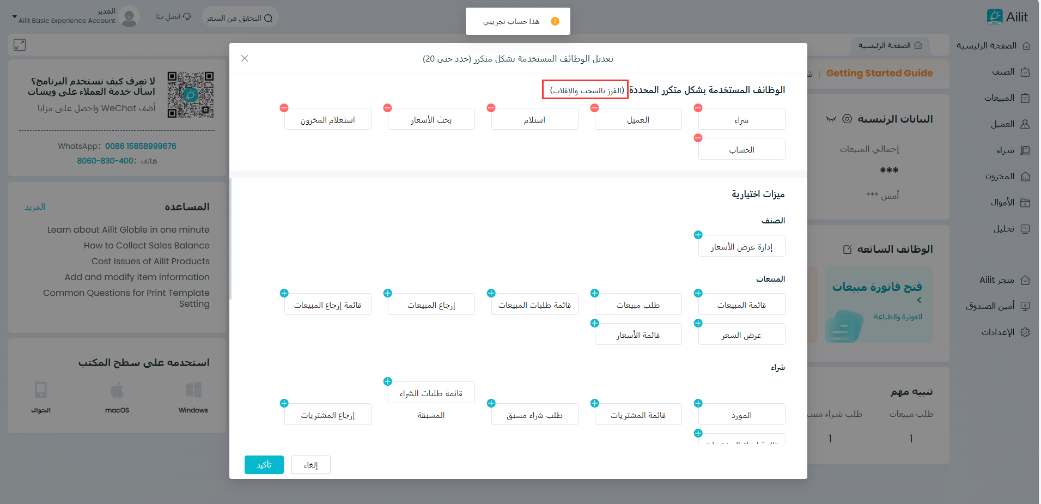Add إرجاع المشتريات with its plus icon
The height and width of the screenshot is (504, 1041).
point(284,403)
